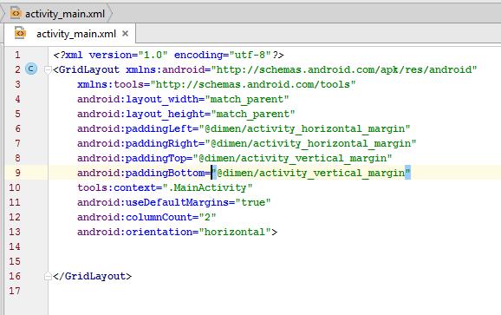Click line number 9 in the gutter
This screenshot has width=501, height=315.
(17, 173)
